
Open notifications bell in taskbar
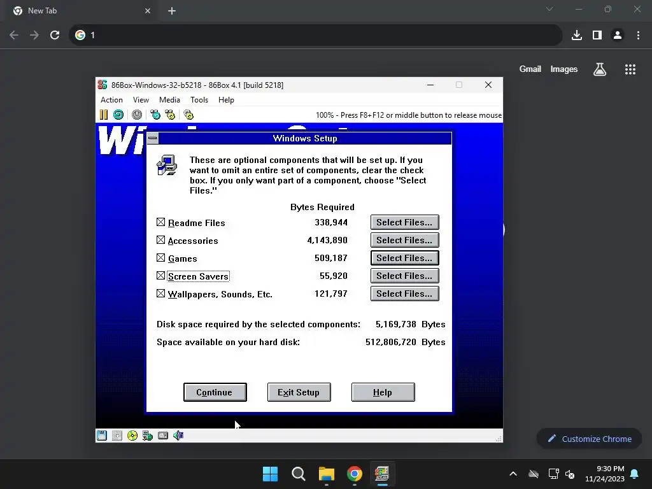click(635, 474)
